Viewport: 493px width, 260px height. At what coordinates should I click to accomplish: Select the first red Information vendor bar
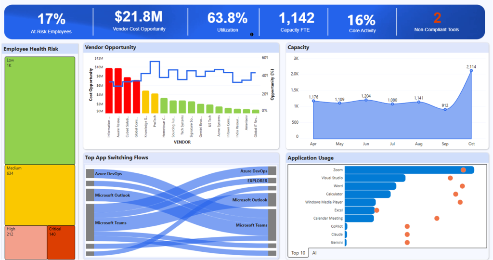[x=109, y=91]
